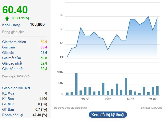Viewport: 166px width, 122px height.
Task: Click the green up arrow icon
Action: click(7, 18)
